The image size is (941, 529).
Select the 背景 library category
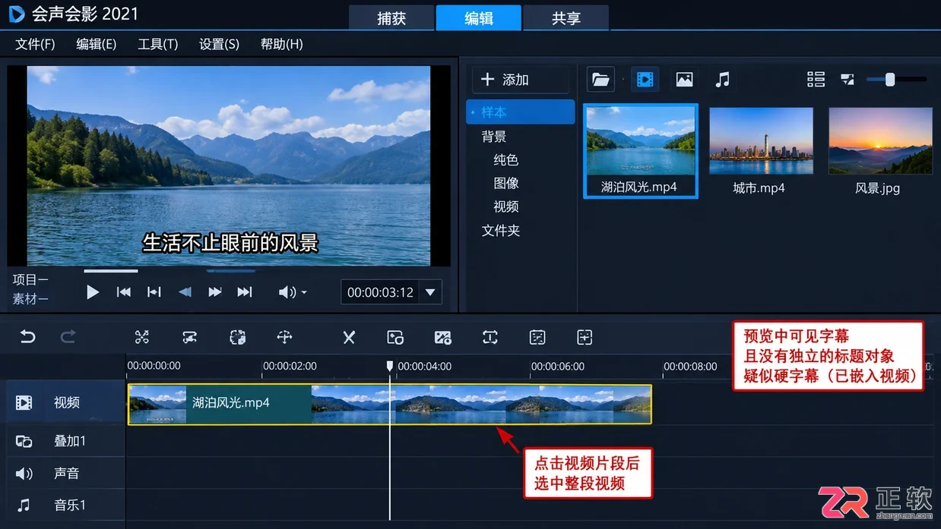pos(494,137)
